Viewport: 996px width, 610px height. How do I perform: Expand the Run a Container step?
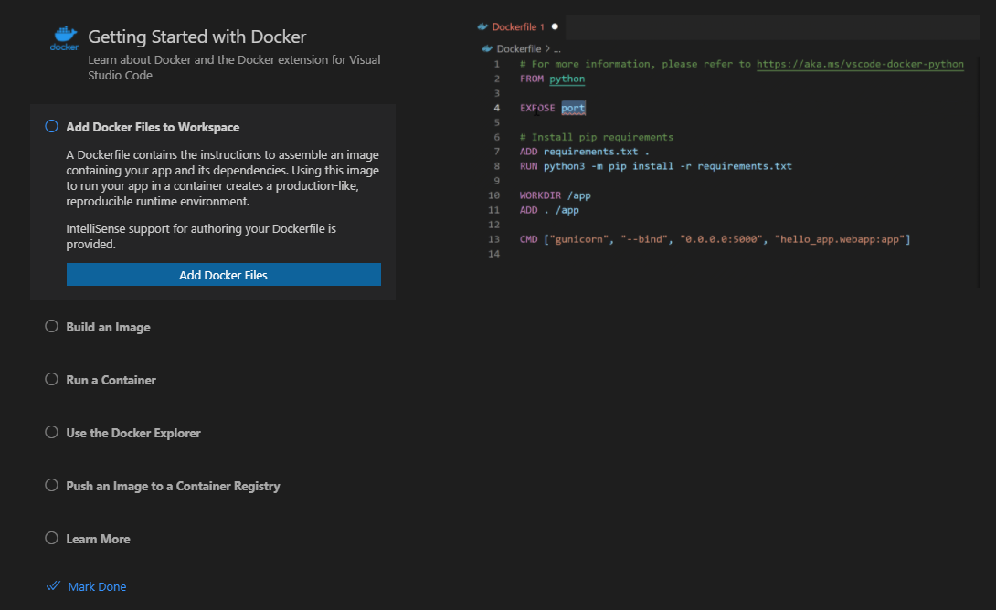pos(111,380)
